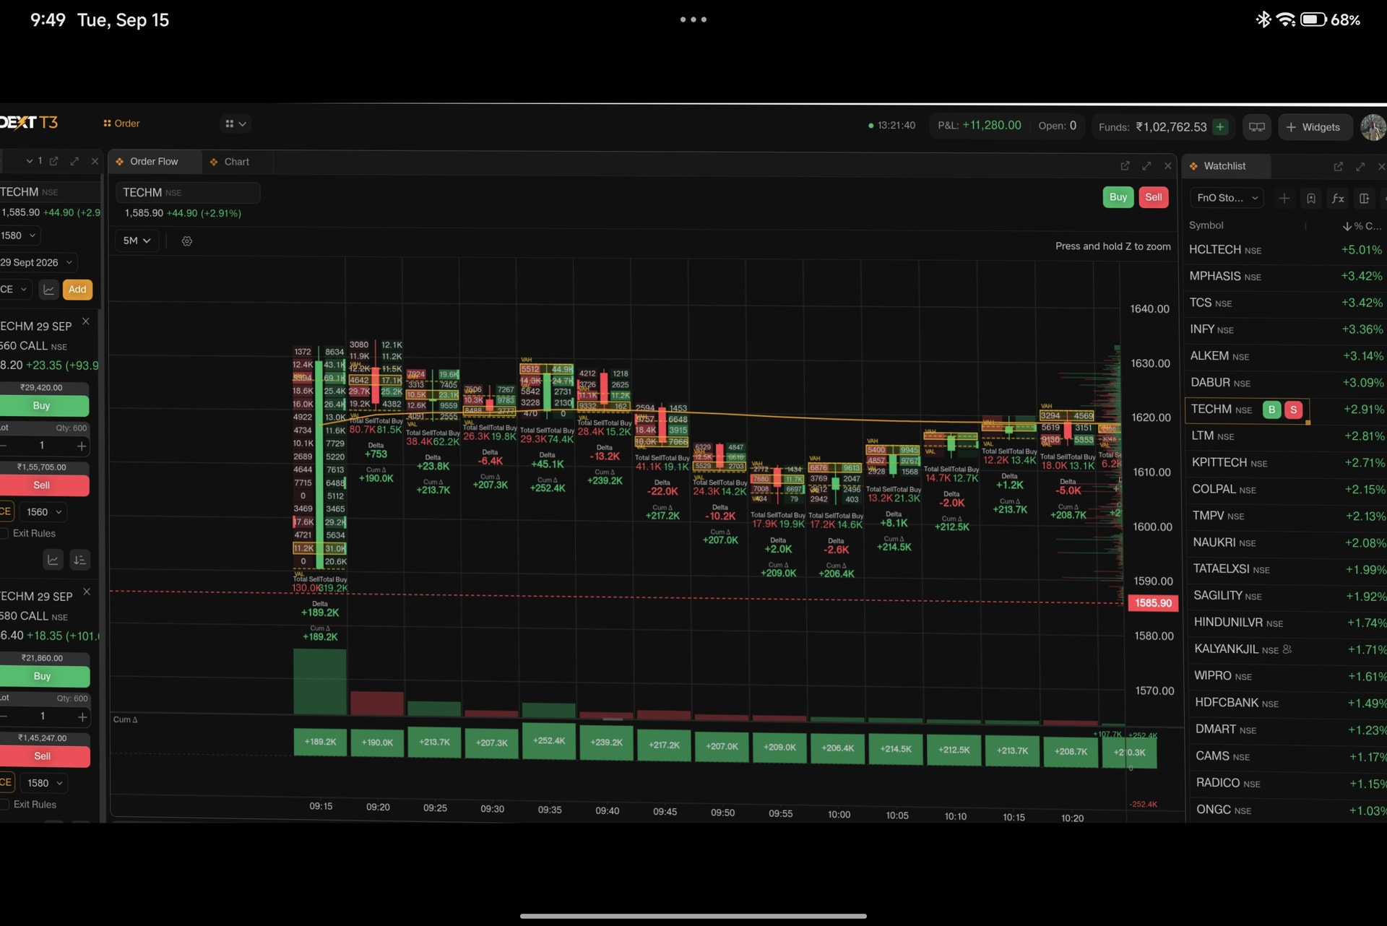This screenshot has height=926, width=1387.
Task: Click Buy on the 1560 CALL card
Action: [x=43, y=406]
